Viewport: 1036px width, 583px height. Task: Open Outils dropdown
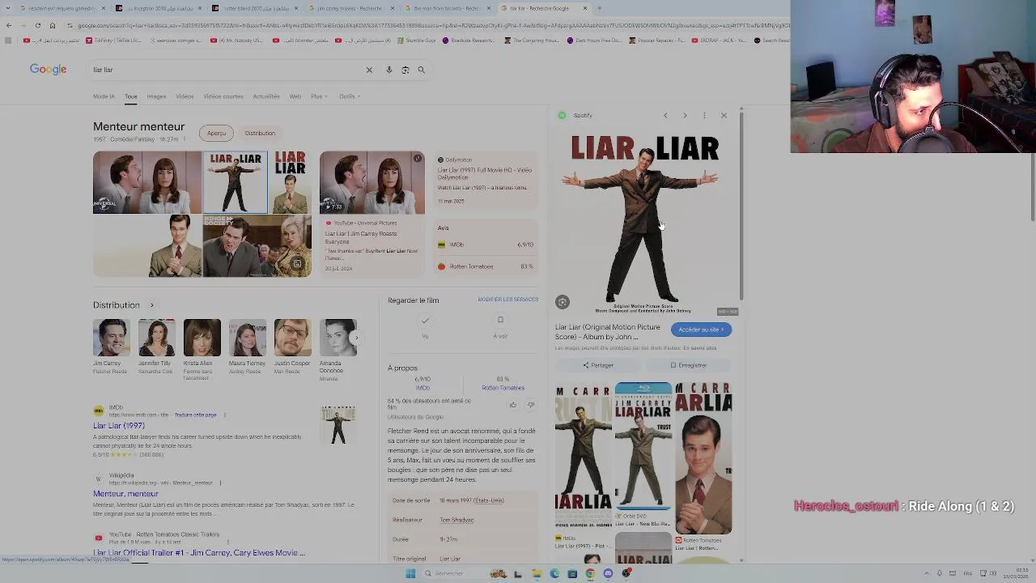350,96
